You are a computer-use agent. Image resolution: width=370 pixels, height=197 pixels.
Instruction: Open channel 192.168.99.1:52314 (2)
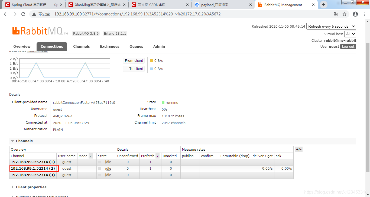pos(33,169)
